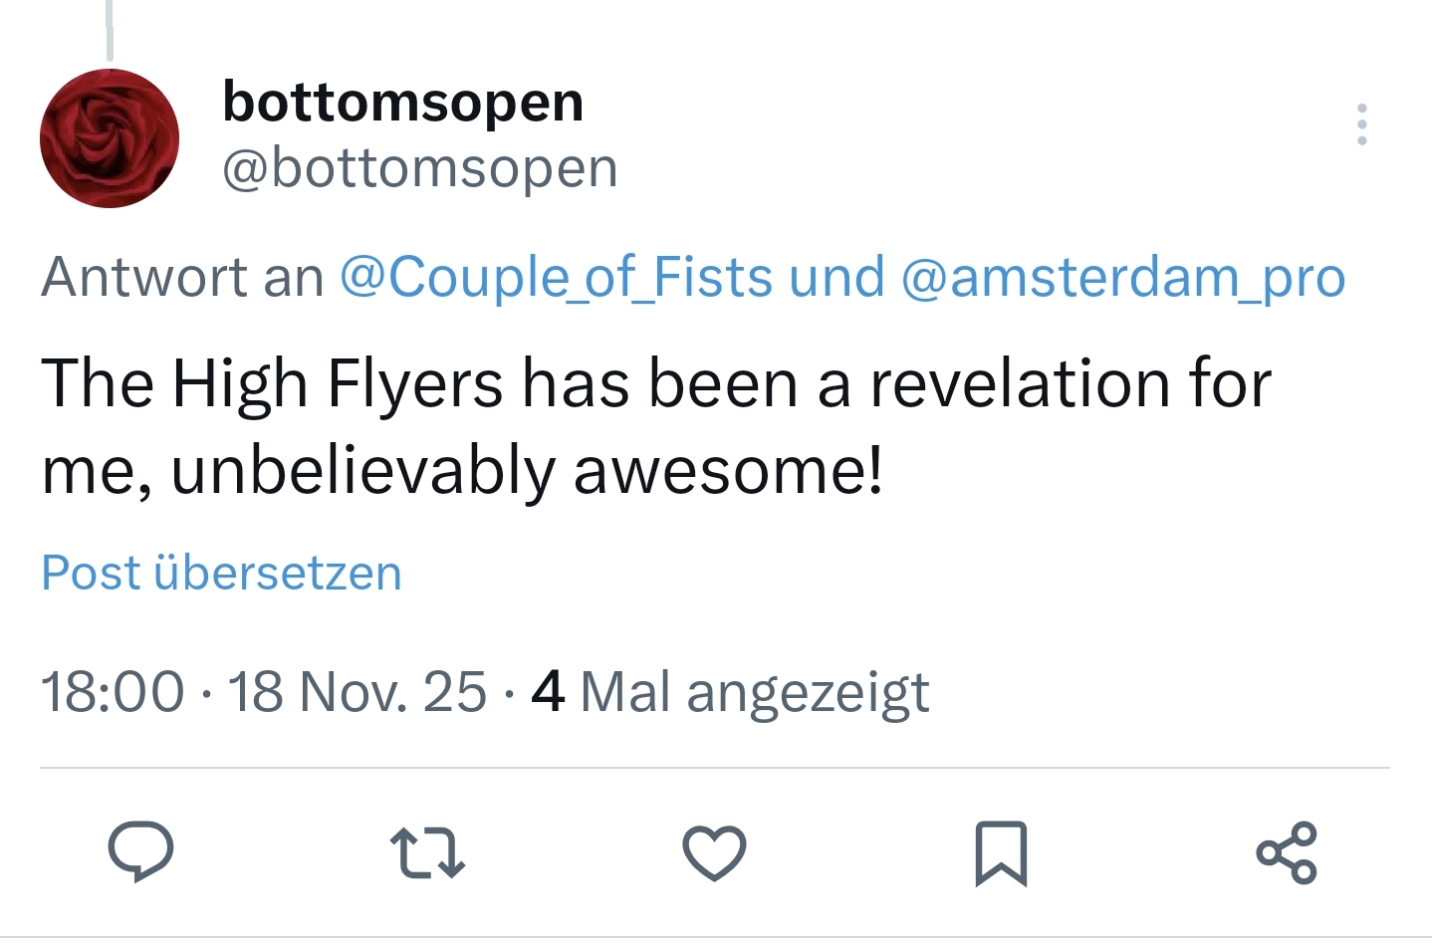Reply to bottomsopen's post via speech bubble
Screen dimensions: 1432x944
tap(140, 852)
